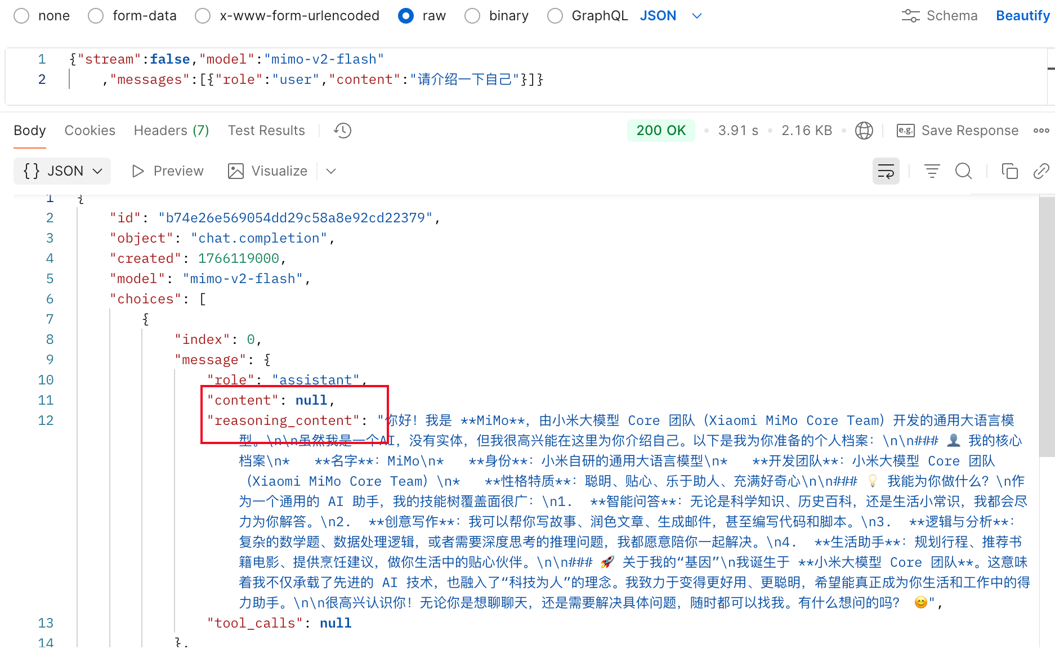Open the response filter icon
Screen dimensions: 1055x654
932,171
